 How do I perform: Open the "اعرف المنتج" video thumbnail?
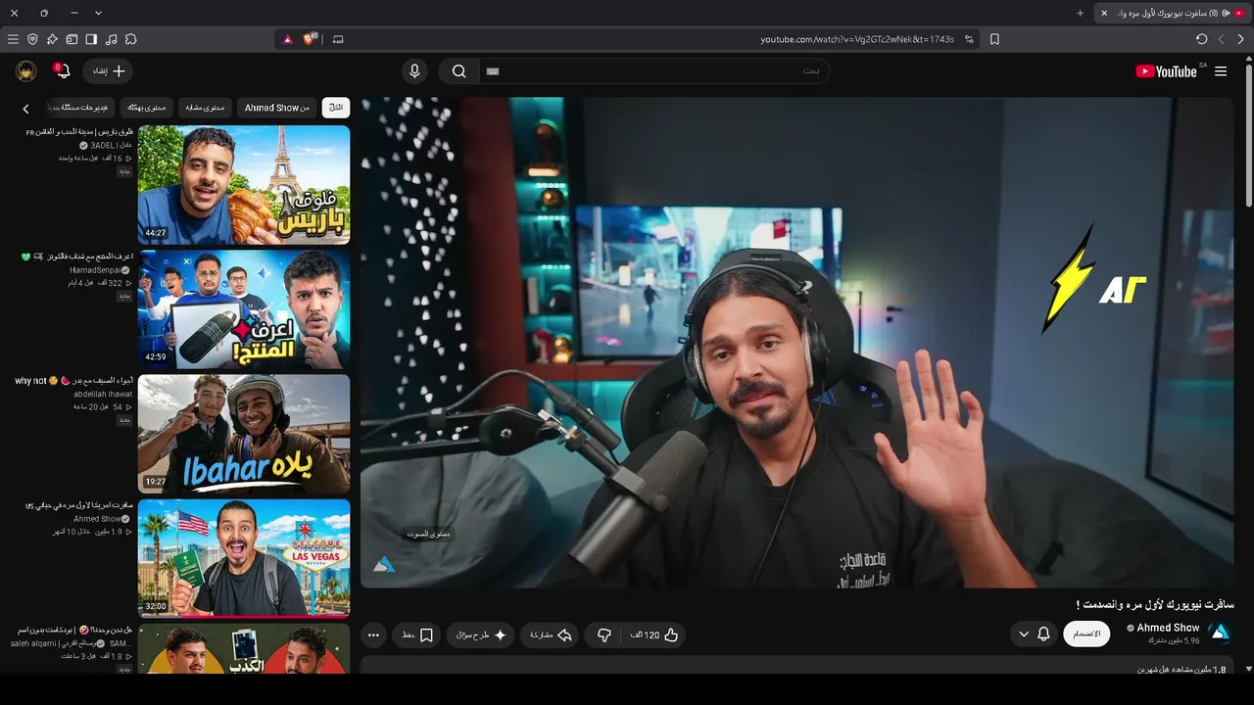(244, 309)
